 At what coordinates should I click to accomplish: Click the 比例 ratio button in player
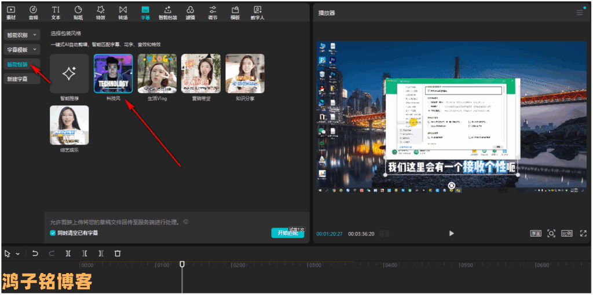tap(567, 233)
